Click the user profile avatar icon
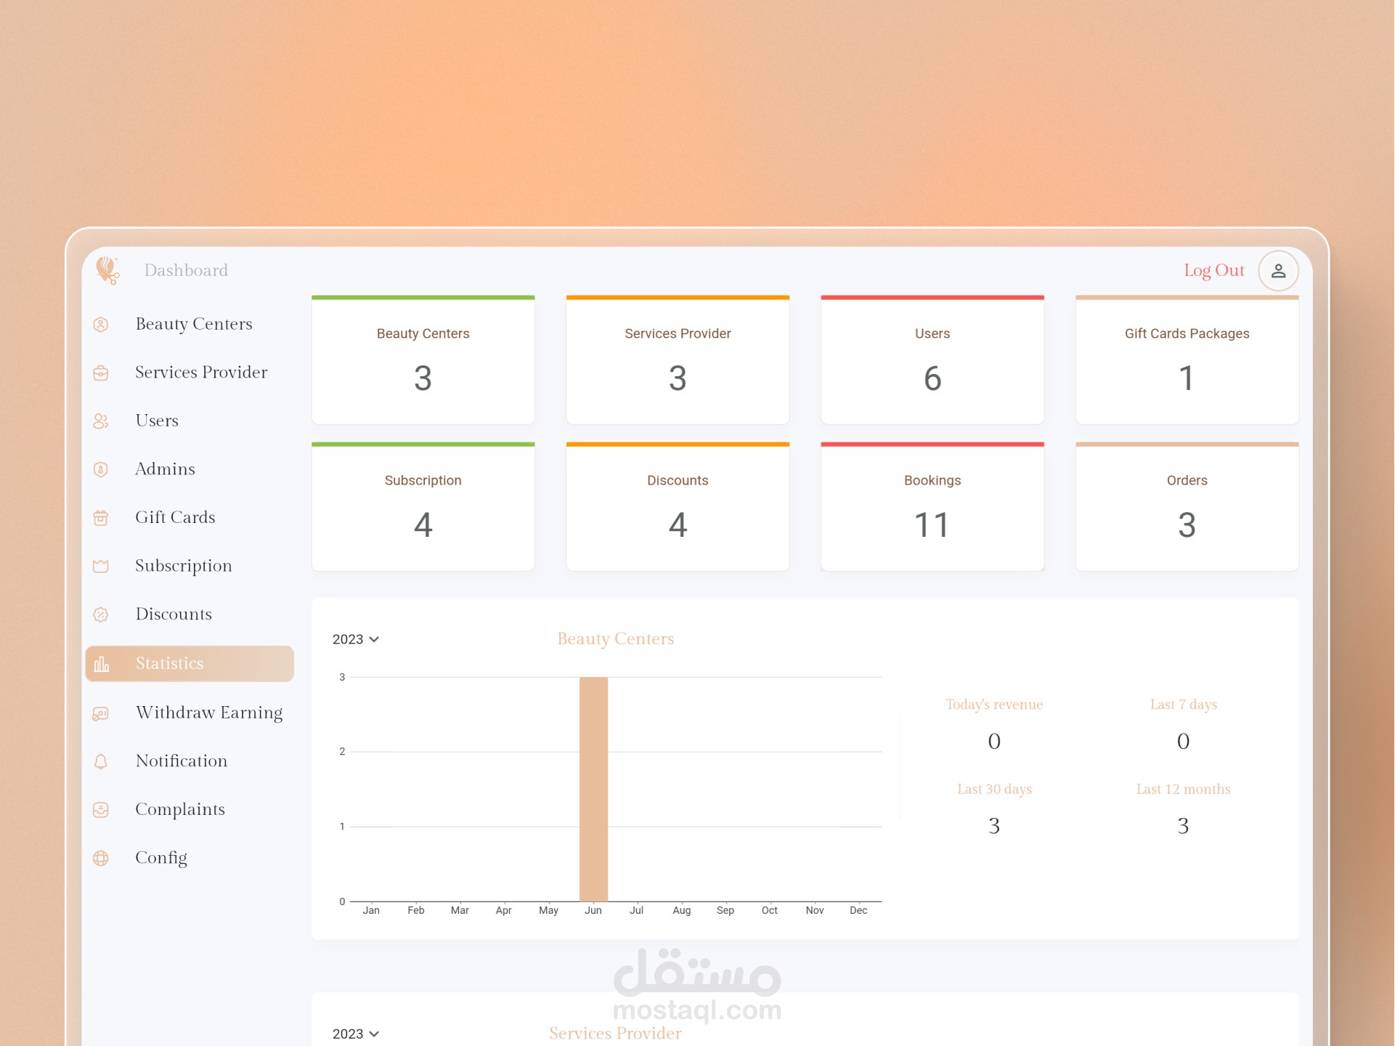Image resolution: width=1395 pixels, height=1046 pixels. 1278,271
